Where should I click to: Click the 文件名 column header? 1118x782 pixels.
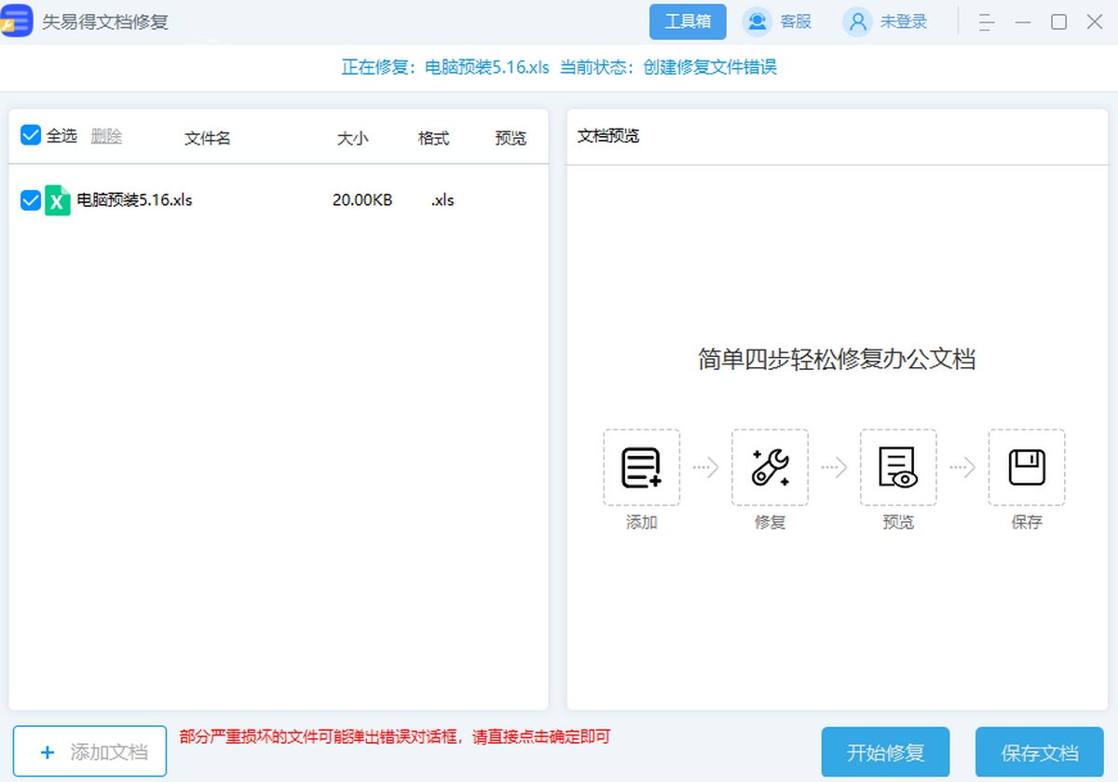point(208,138)
